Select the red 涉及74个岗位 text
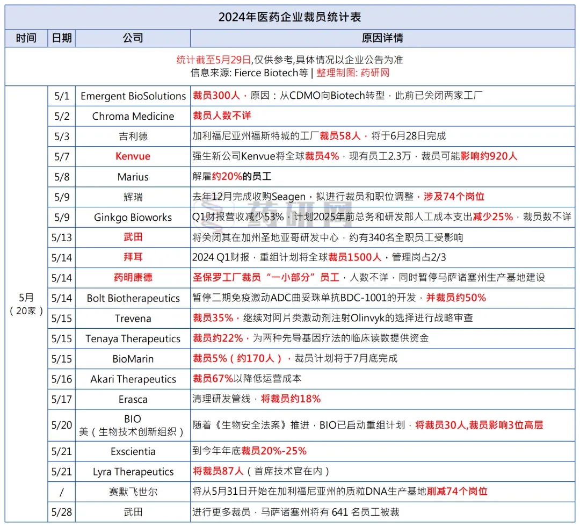Image resolution: width=580 pixels, height=527 pixels. (454, 197)
